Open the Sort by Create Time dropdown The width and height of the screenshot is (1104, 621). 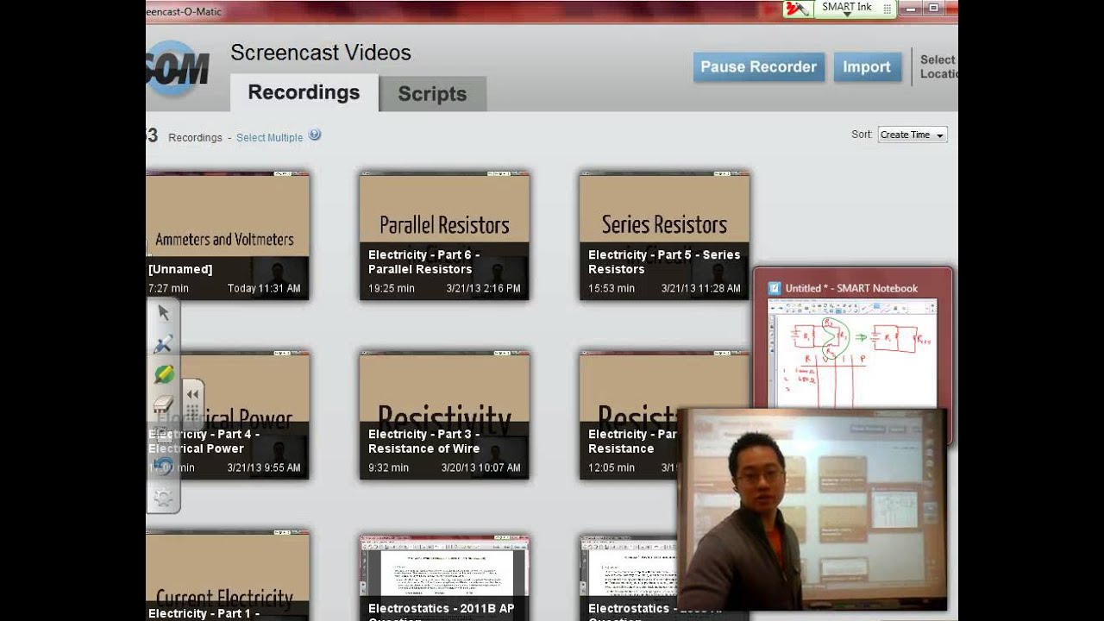click(x=913, y=135)
